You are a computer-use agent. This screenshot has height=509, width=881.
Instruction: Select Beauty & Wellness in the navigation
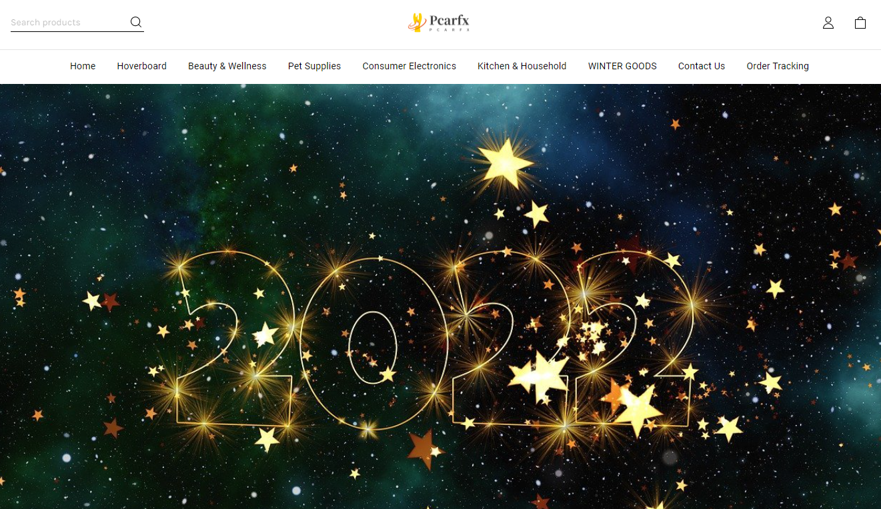(x=227, y=66)
